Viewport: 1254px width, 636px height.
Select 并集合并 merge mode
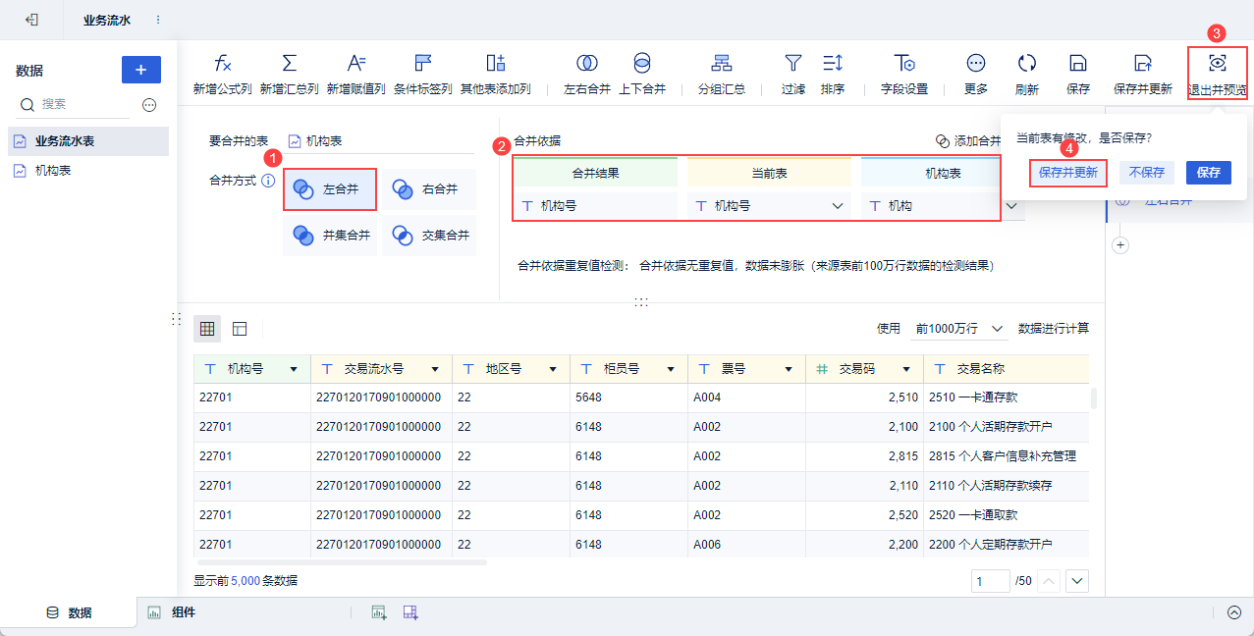(330, 236)
